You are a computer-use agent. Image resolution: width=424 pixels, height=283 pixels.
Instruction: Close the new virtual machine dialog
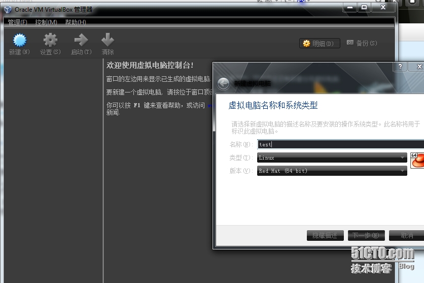coord(418,67)
